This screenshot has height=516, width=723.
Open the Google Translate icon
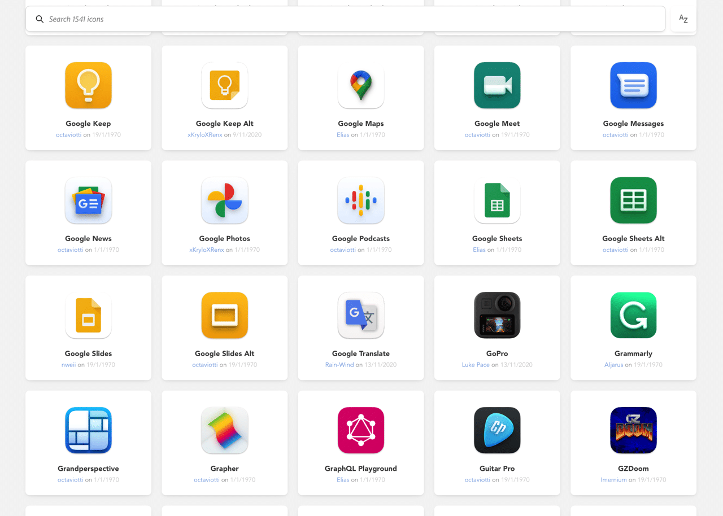click(x=361, y=316)
